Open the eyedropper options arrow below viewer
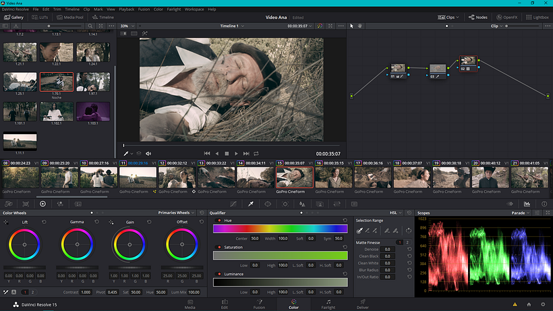 pos(132,154)
